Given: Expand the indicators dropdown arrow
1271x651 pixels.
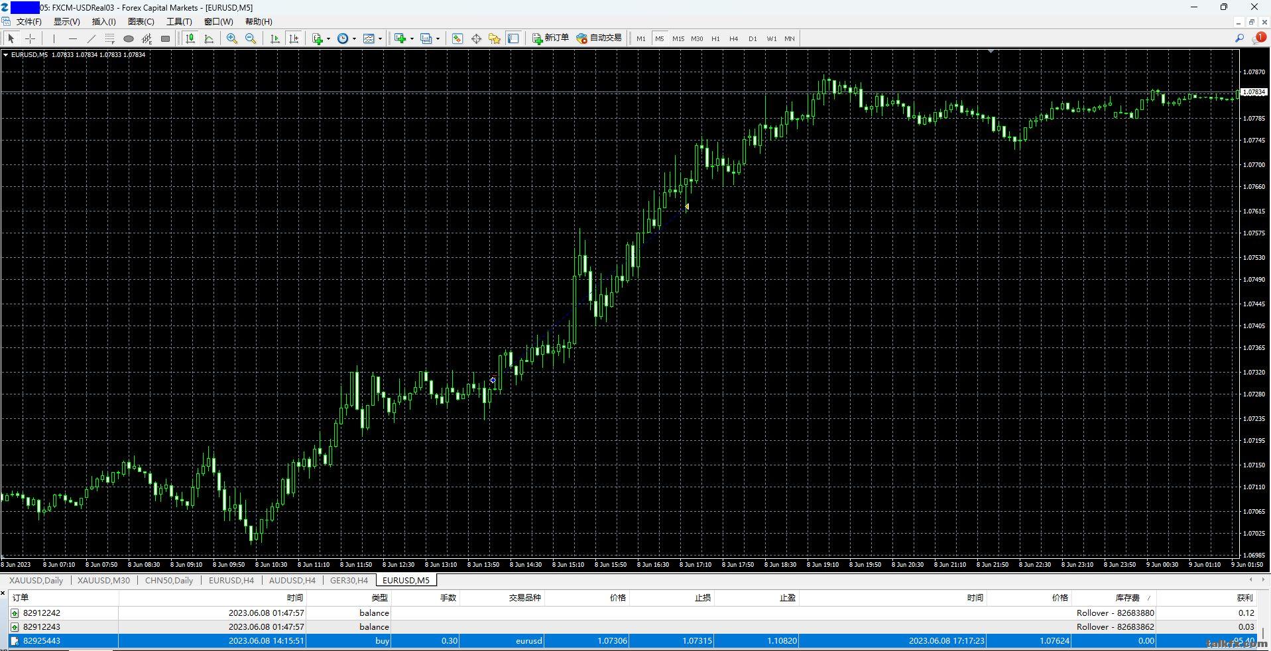Looking at the screenshot, I should 329,38.
